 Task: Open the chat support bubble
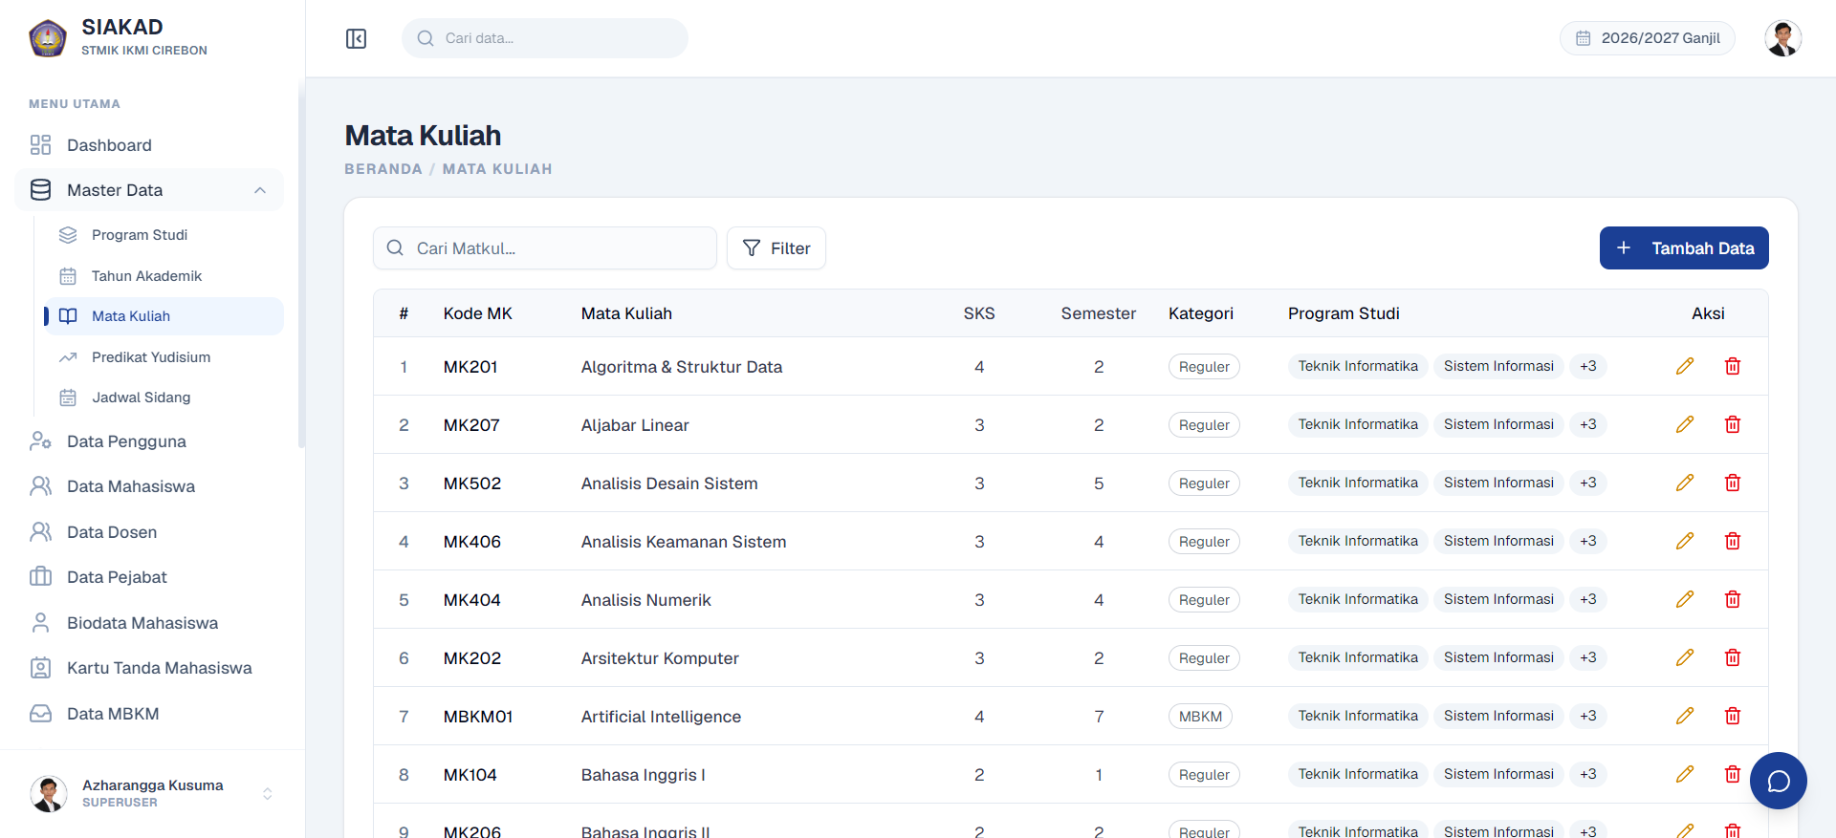[1778, 781]
